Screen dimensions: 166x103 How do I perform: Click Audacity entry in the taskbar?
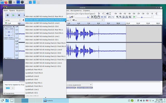(x=56, y=101)
